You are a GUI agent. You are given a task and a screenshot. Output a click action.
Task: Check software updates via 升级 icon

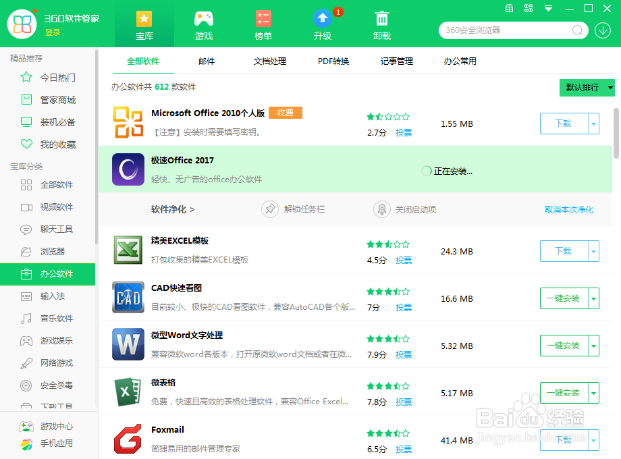(x=322, y=24)
